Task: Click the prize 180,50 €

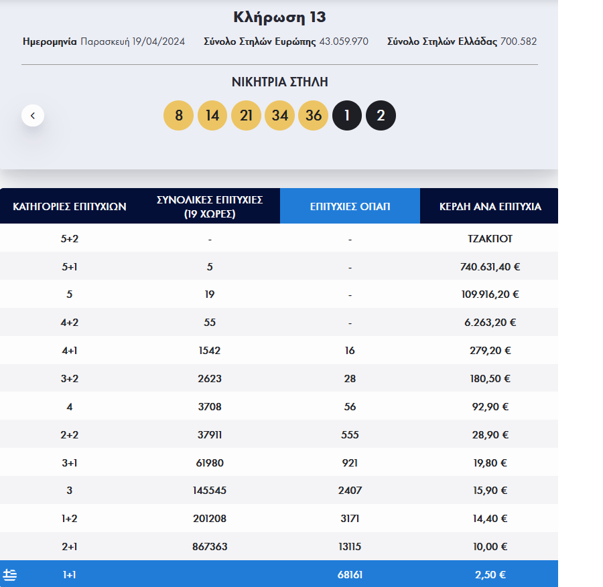Action: [x=490, y=378]
